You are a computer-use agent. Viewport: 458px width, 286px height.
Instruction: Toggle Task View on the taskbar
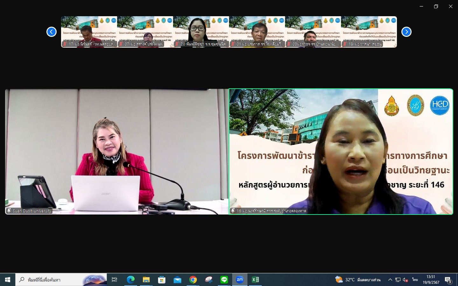pyautogui.click(x=114, y=280)
